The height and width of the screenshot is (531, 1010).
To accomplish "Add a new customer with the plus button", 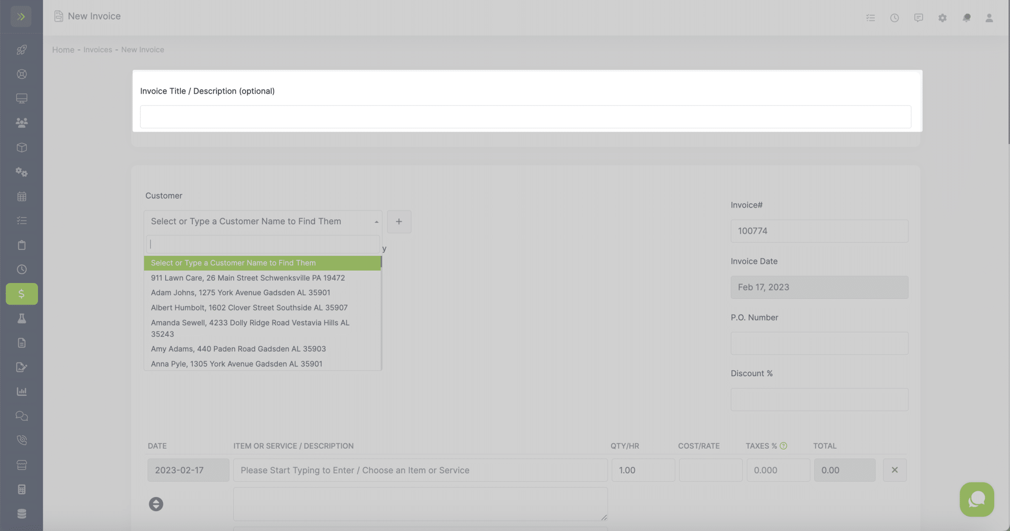I will 399,221.
